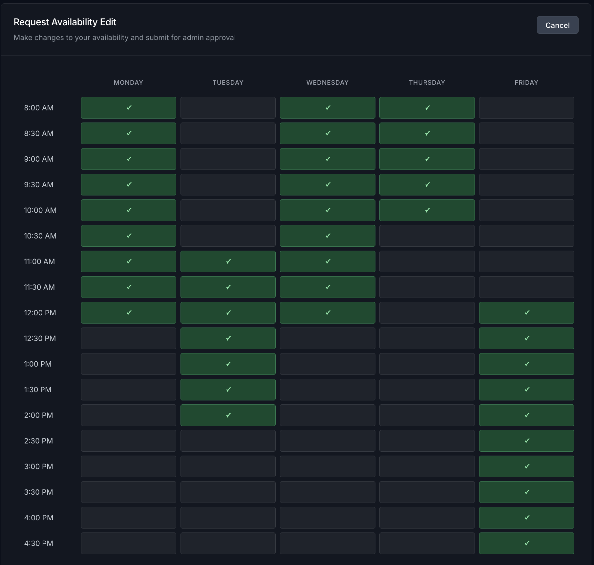Mark Friday 8:30 AM as available
This screenshot has width=594, height=565.
pyautogui.click(x=526, y=133)
